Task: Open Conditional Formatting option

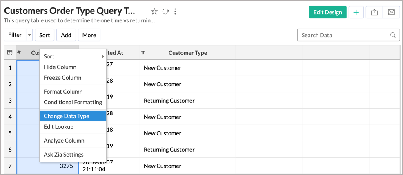Action: tap(73, 102)
